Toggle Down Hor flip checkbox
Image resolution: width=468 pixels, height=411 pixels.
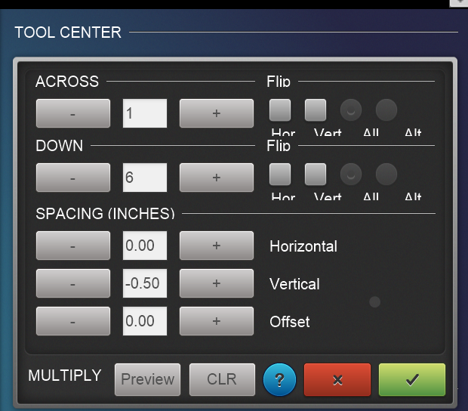coord(280,174)
